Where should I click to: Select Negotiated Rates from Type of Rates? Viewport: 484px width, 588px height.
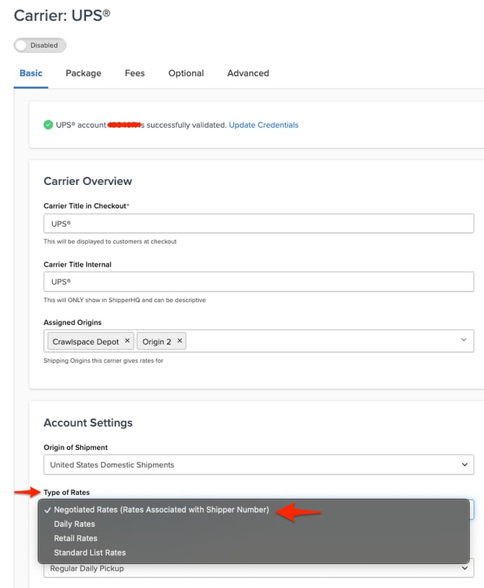159,509
